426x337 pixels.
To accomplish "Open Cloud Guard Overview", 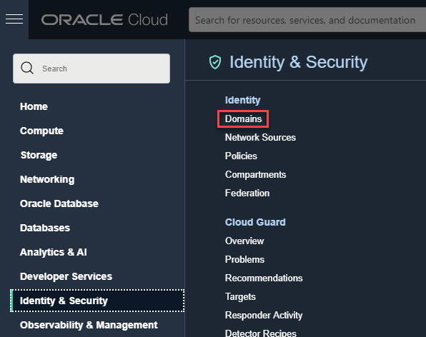I will (244, 241).
